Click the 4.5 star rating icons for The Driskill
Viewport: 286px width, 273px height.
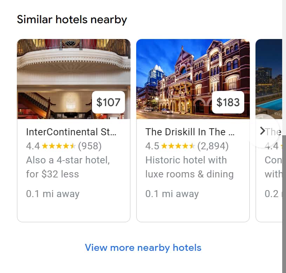178,146
